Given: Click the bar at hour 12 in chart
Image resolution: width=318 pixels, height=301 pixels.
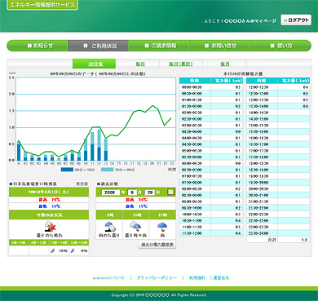Looking at the screenshot, I should click(x=99, y=145).
